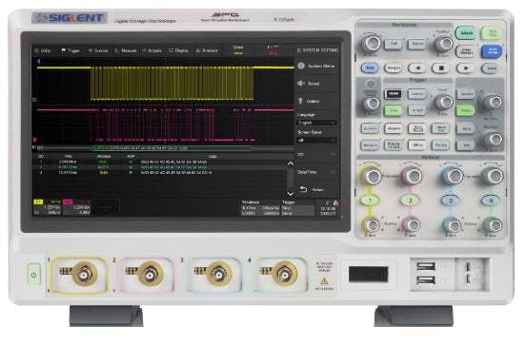Viewport: 527px width, 346px height.
Task: Tap the Sound speaker icon in System Setting
Action: tap(301, 83)
